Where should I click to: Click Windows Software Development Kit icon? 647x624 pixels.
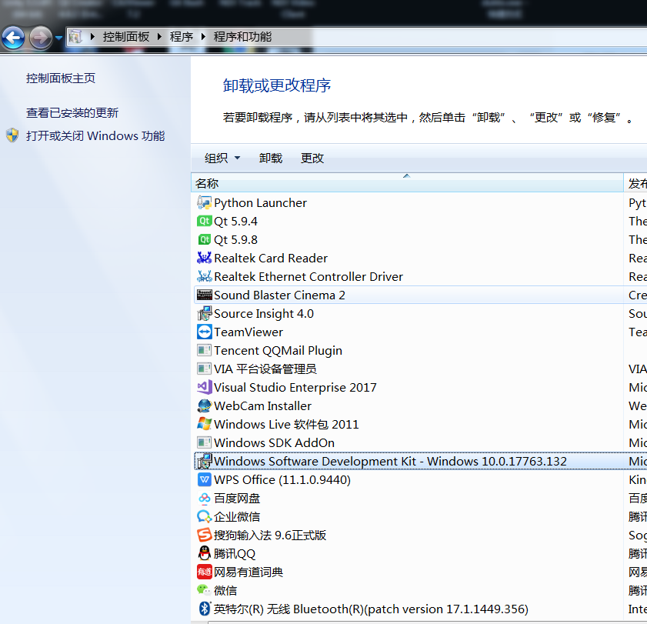click(x=204, y=461)
